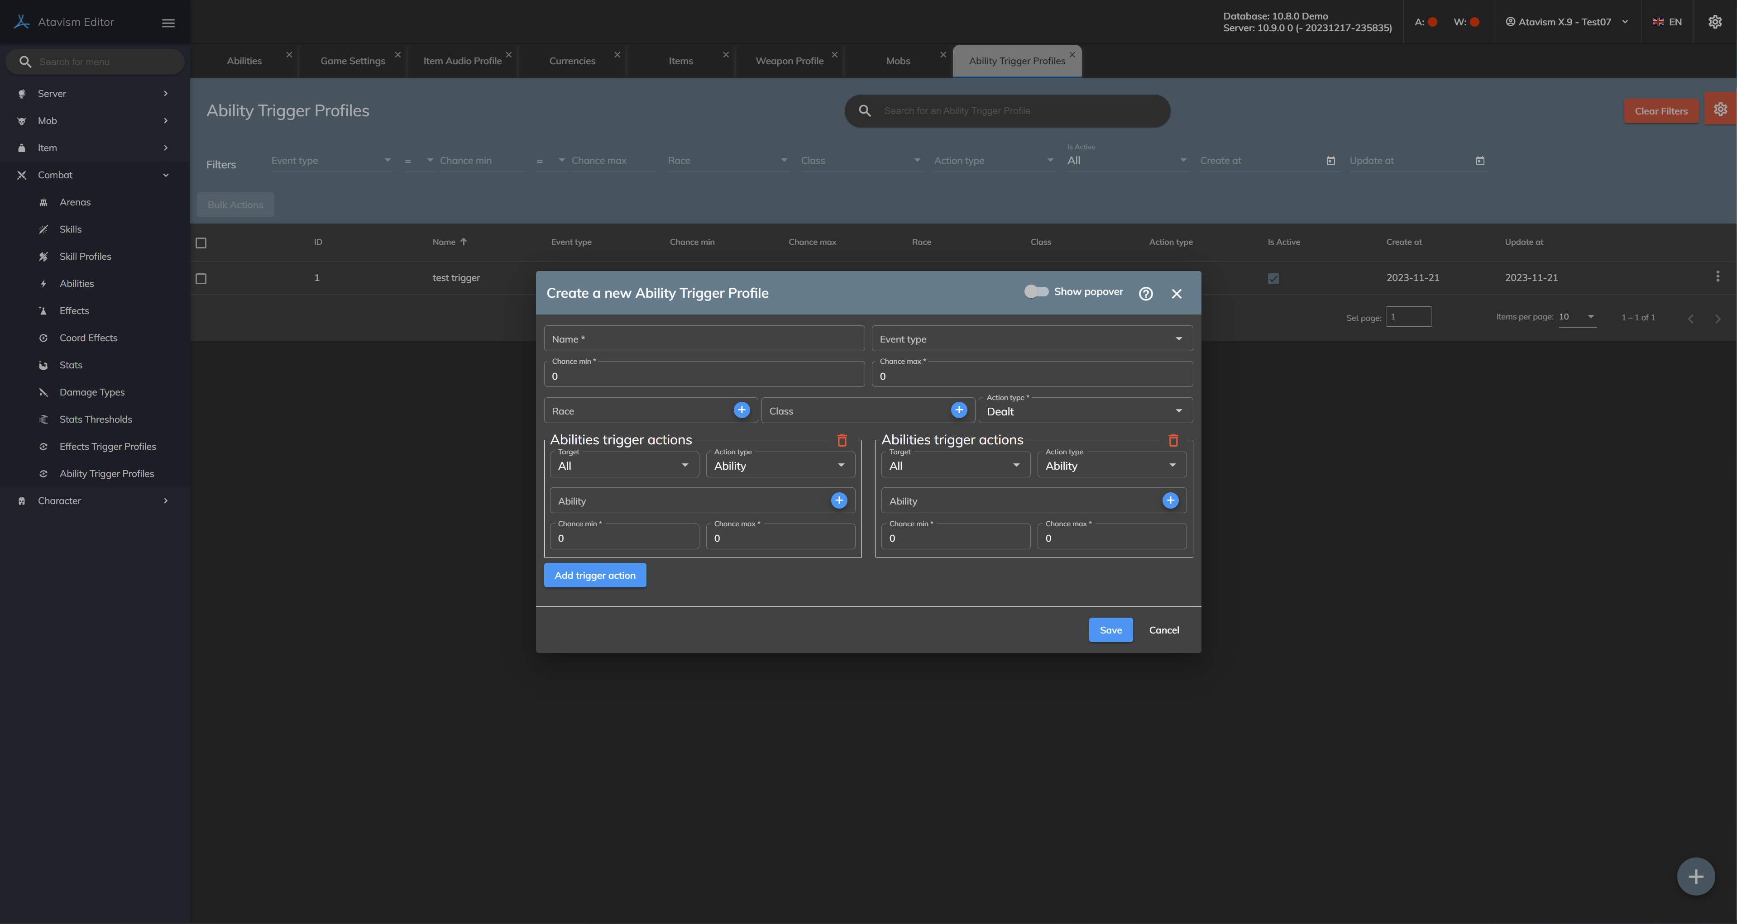Open the Event type dropdown in dialog

pyautogui.click(x=1032, y=339)
